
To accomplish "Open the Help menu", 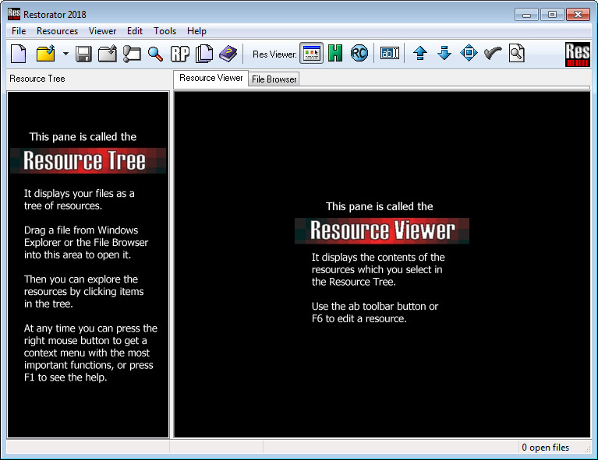I will [196, 31].
